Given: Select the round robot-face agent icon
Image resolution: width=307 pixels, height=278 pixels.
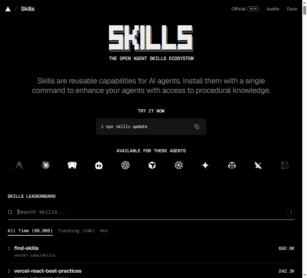Looking at the screenshot, I should 232,165.
